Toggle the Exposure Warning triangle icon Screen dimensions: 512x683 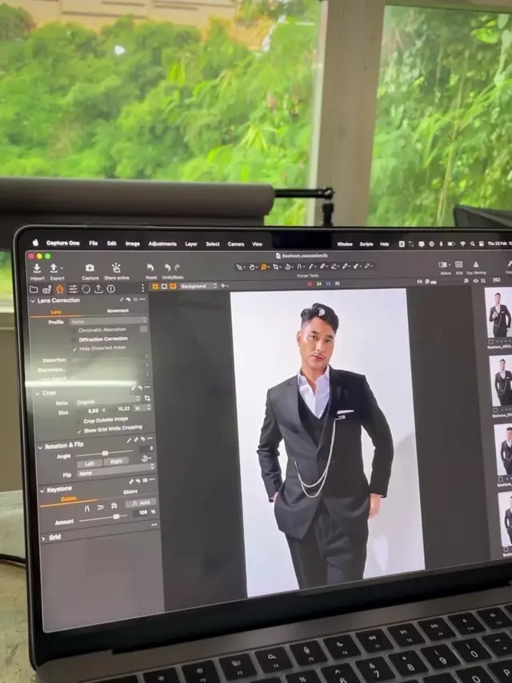(x=476, y=264)
